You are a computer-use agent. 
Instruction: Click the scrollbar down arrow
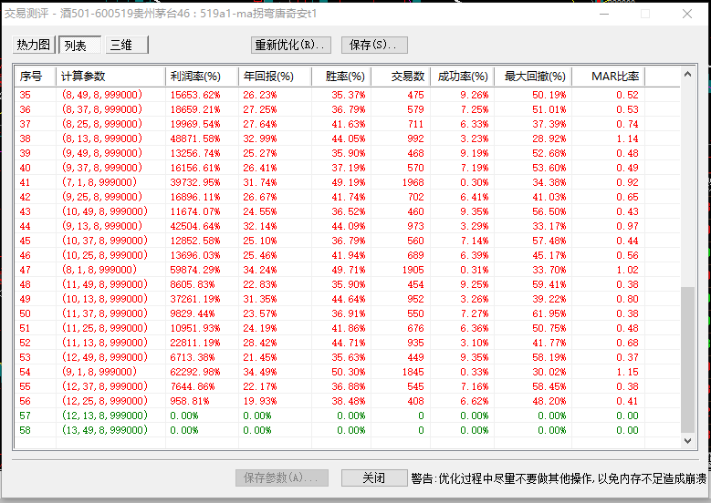tap(687, 440)
